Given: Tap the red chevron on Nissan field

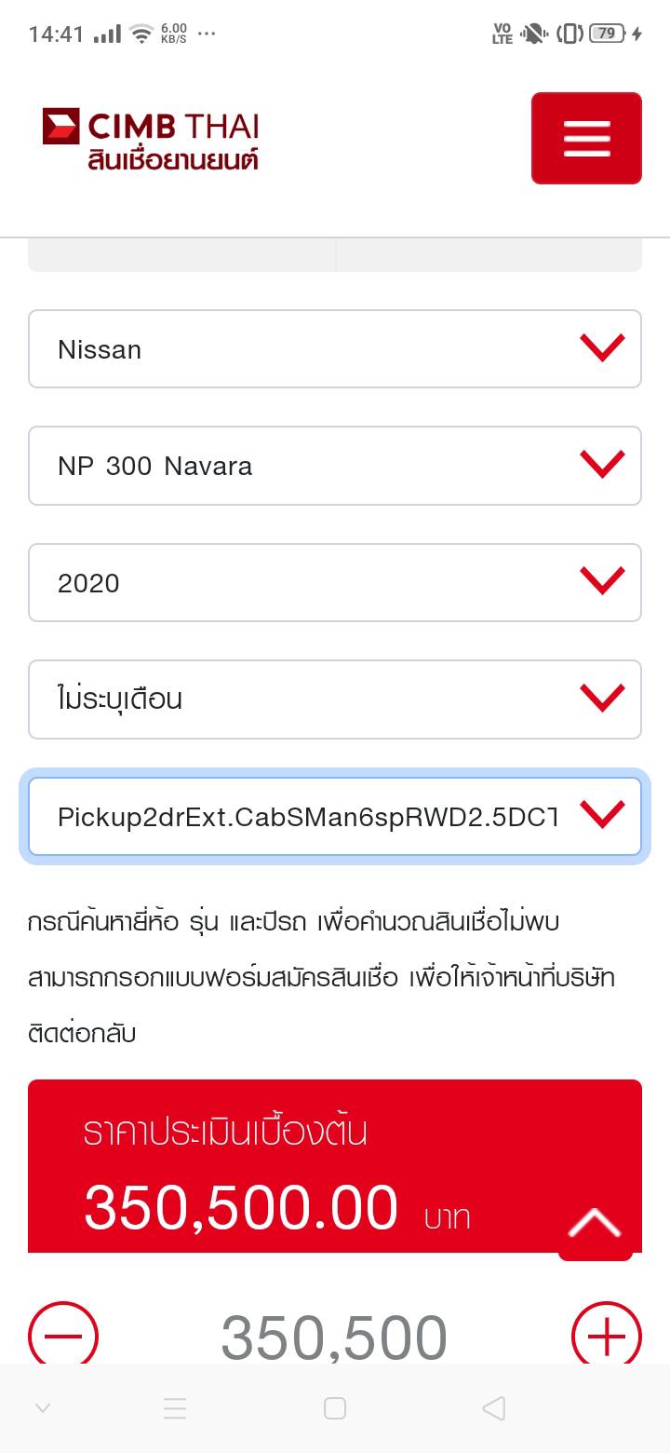Looking at the screenshot, I should [x=602, y=349].
